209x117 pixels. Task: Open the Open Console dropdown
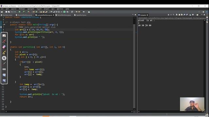200,15
